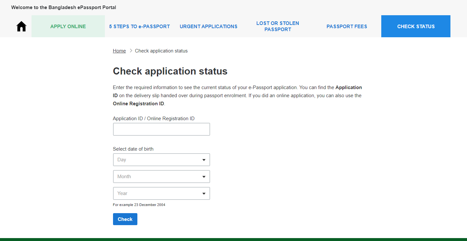The width and height of the screenshot is (467, 241).
Task: Select the 'For example 23 December 2004' hint
Action: pyautogui.click(x=139, y=205)
